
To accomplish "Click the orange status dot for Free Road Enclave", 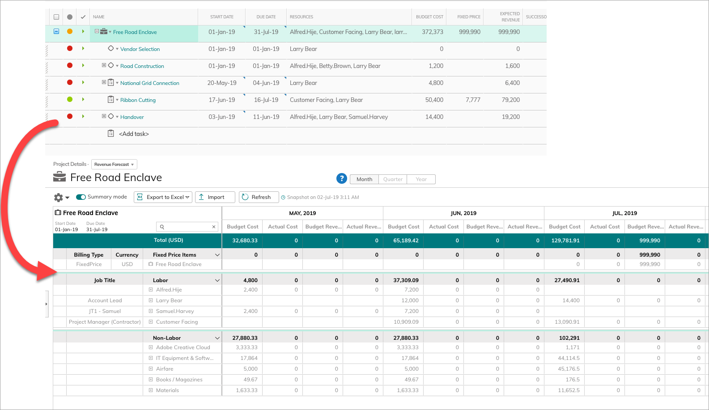I will tap(70, 31).
